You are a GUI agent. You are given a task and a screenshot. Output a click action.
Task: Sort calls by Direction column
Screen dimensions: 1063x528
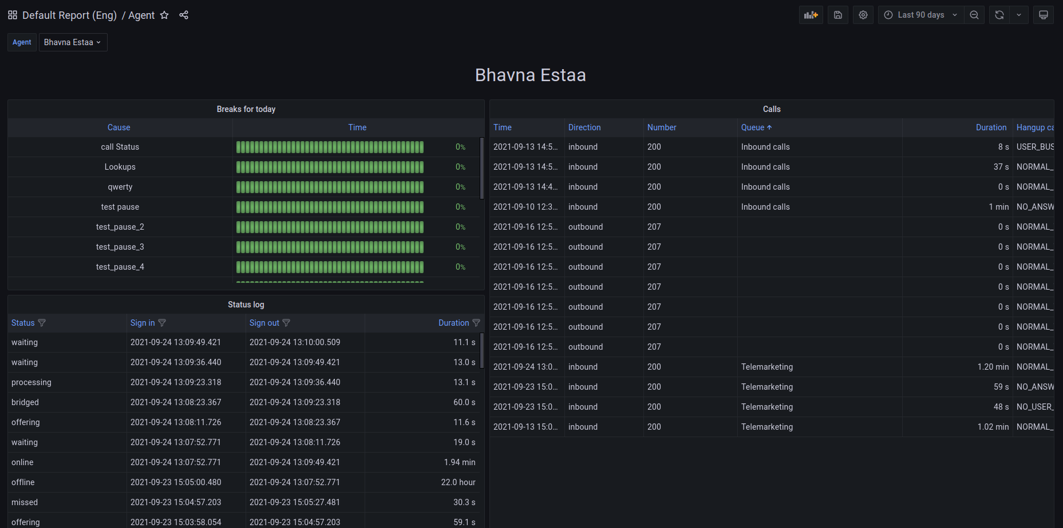click(x=584, y=127)
